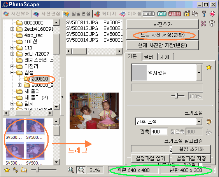
Task: Adjust the frame size slider near 100%
Action: point(177,96)
